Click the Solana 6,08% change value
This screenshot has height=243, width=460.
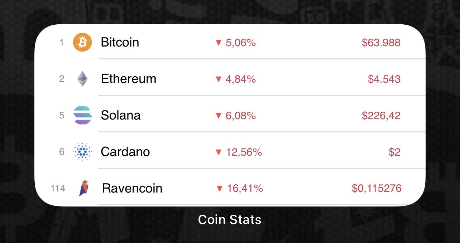click(x=240, y=116)
